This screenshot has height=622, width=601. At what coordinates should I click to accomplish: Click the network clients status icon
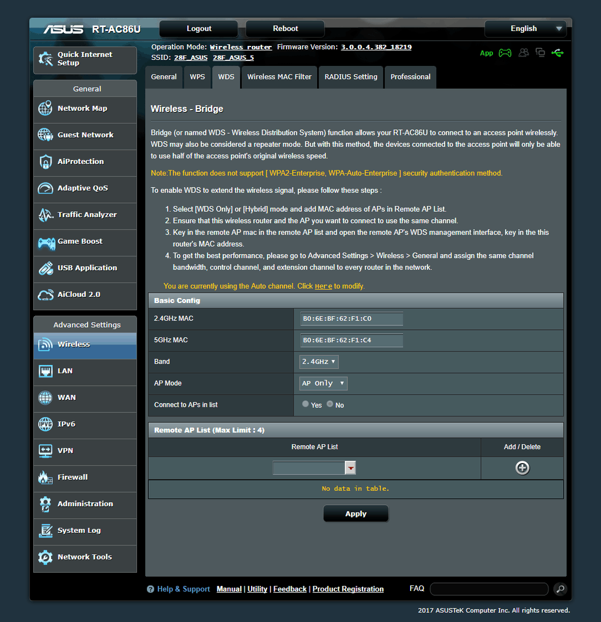[x=540, y=52]
